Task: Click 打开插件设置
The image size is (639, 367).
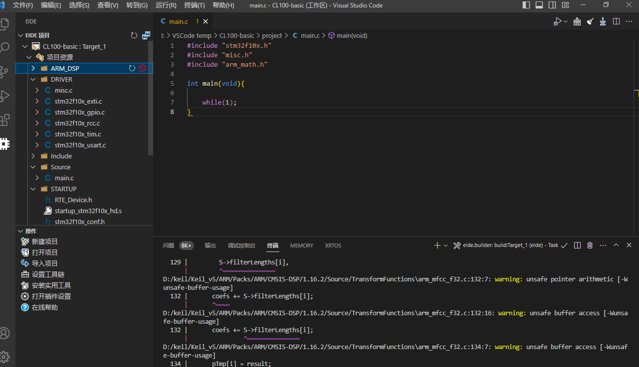Action: pos(51,296)
